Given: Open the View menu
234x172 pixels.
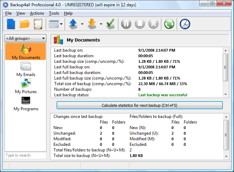Looking at the screenshot, I should click(21, 13).
